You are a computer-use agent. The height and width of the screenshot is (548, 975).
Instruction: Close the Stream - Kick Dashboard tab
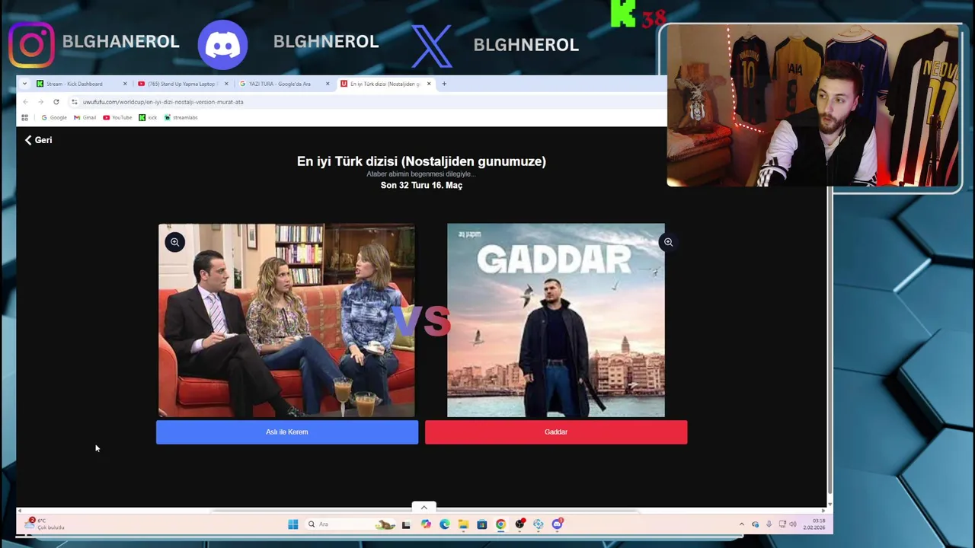[x=125, y=84]
